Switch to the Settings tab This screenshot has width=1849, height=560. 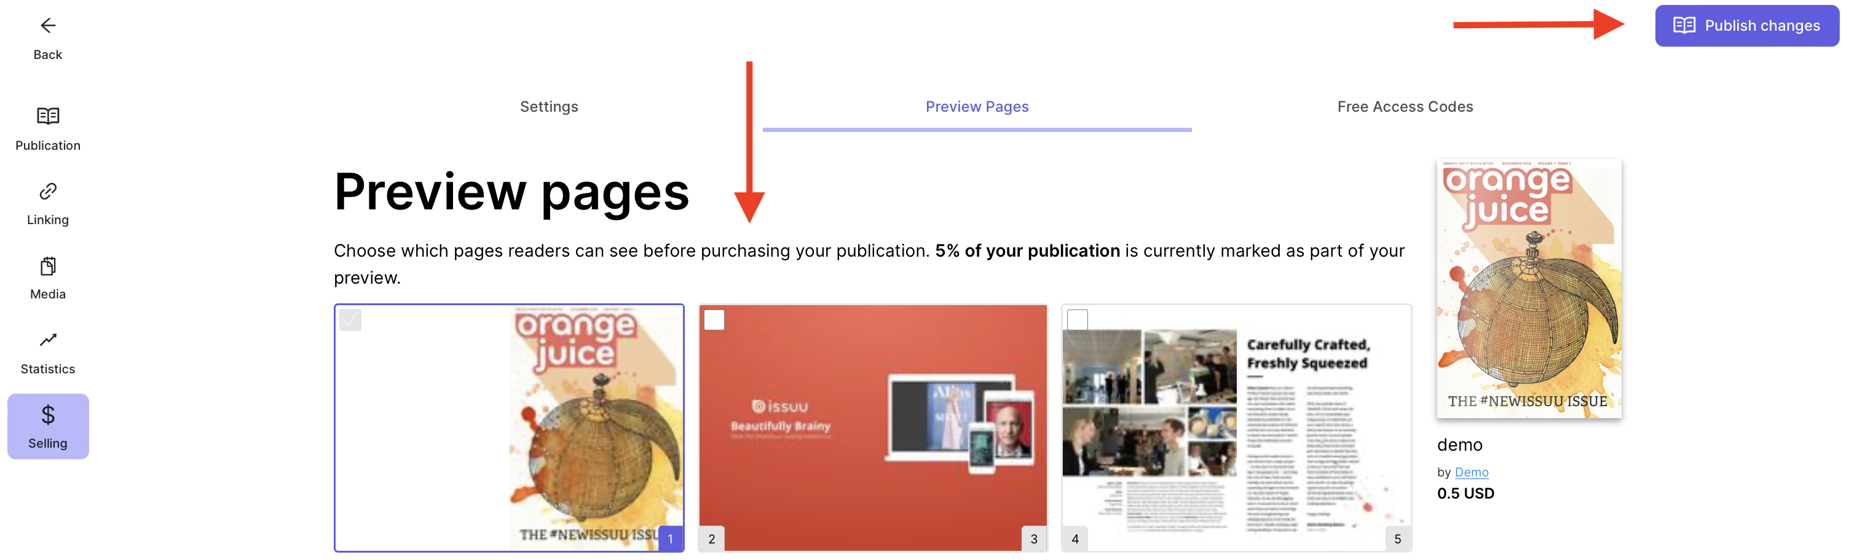pos(548,106)
